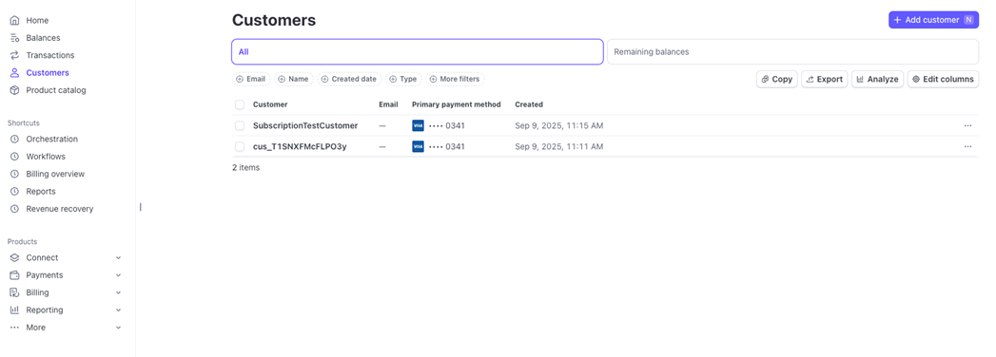Click the More ellipsis icon in sidebar

(14, 328)
